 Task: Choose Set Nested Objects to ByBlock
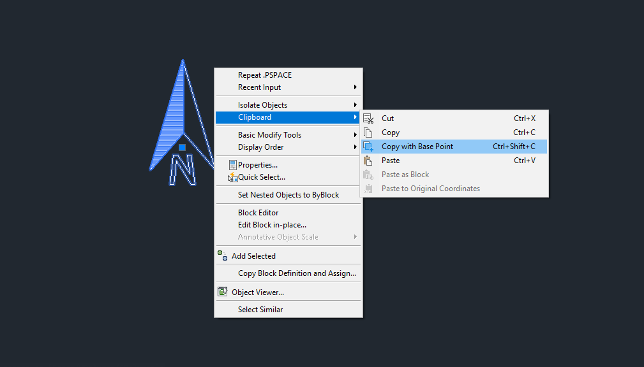click(288, 195)
